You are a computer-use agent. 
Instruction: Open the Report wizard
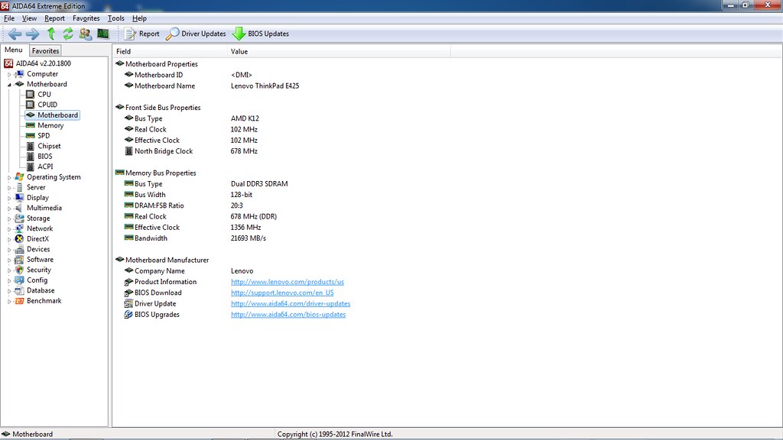coord(141,34)
